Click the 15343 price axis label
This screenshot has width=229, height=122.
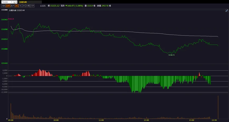(5, 19)
